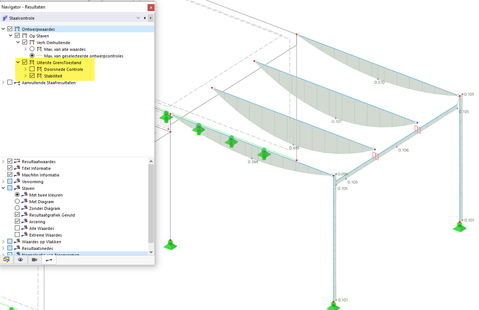Click the Resultaatgrafiek Gevuld row icon
Viewport: 479px width, 310px height.
tap(25, 215)
